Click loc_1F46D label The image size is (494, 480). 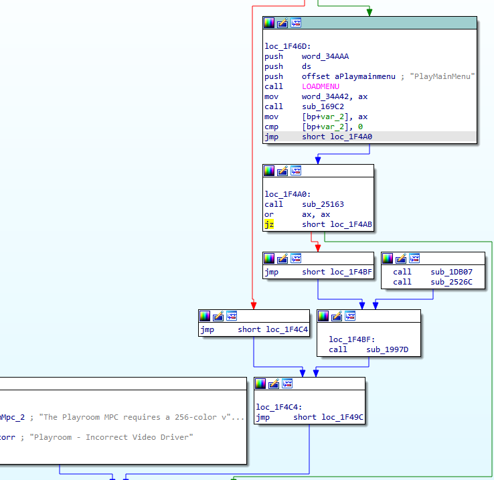pos(288,46)
